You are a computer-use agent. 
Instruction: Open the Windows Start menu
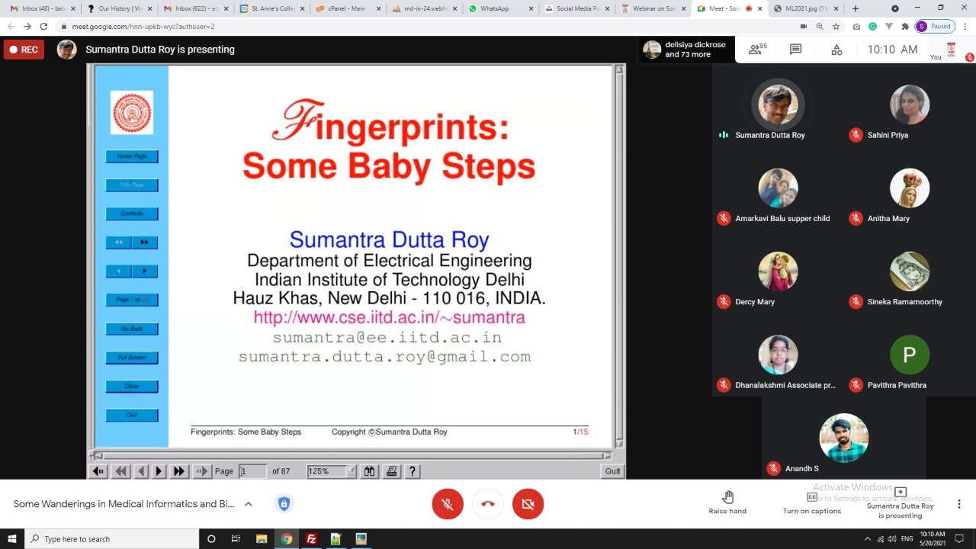point(11,539)
